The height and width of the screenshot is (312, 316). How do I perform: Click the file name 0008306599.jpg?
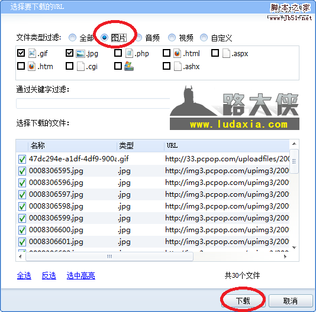click(x=56, y=218)
